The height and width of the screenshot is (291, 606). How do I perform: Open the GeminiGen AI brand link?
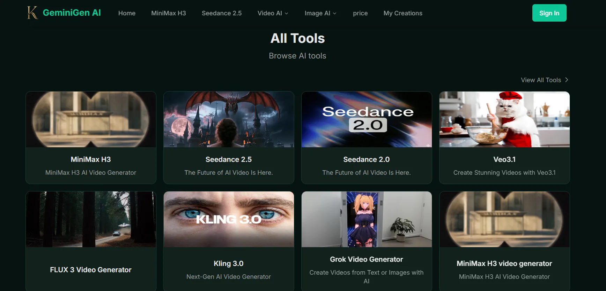point(72,13)
